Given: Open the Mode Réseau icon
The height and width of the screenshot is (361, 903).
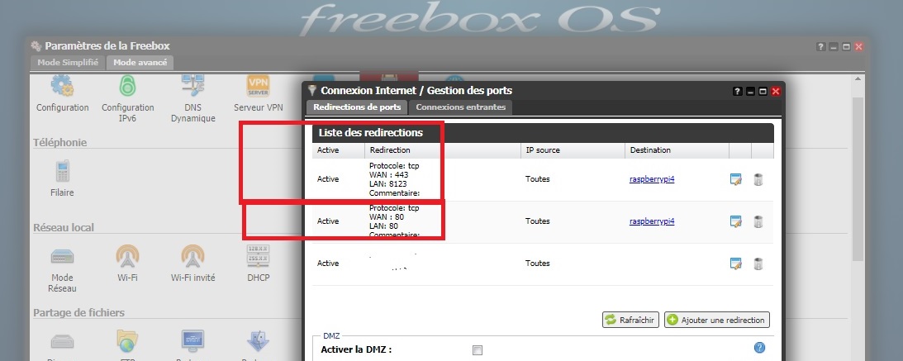Looking at the screenshot, I should (x=62, y=258).
